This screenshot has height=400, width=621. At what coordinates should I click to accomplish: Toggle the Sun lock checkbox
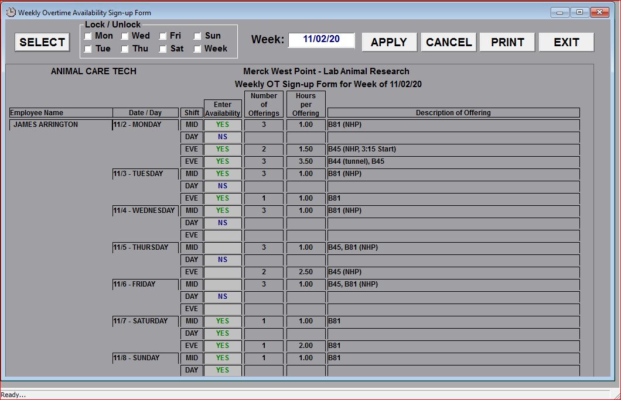[198, 36]
